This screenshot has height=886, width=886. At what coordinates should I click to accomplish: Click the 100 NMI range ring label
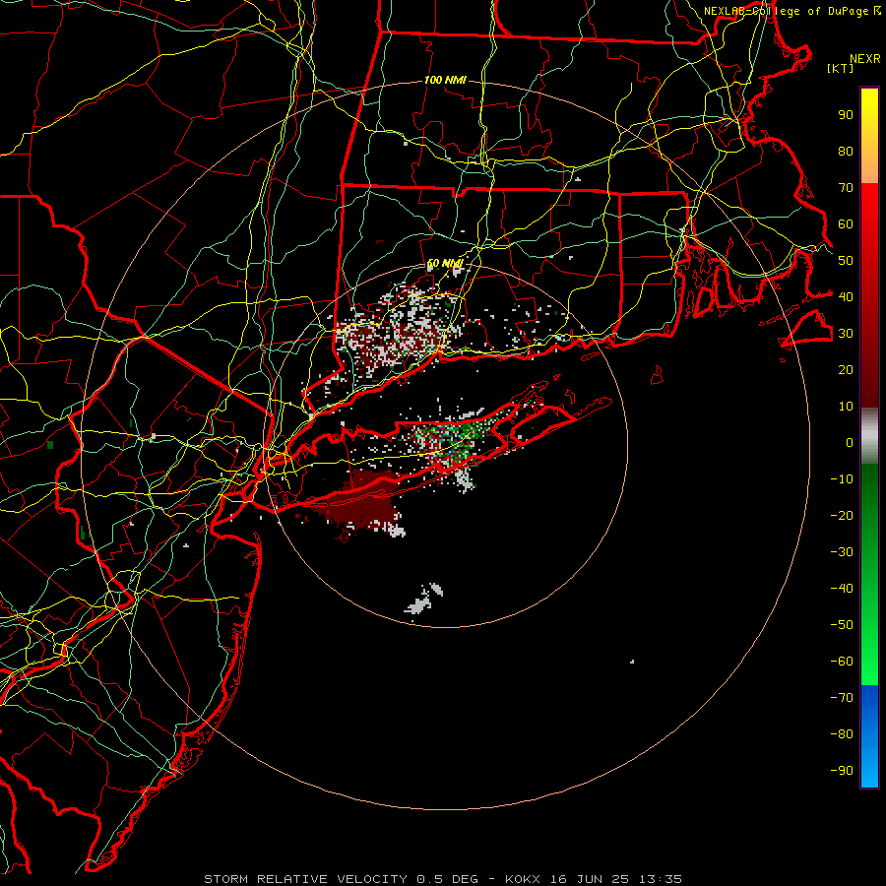445,81
